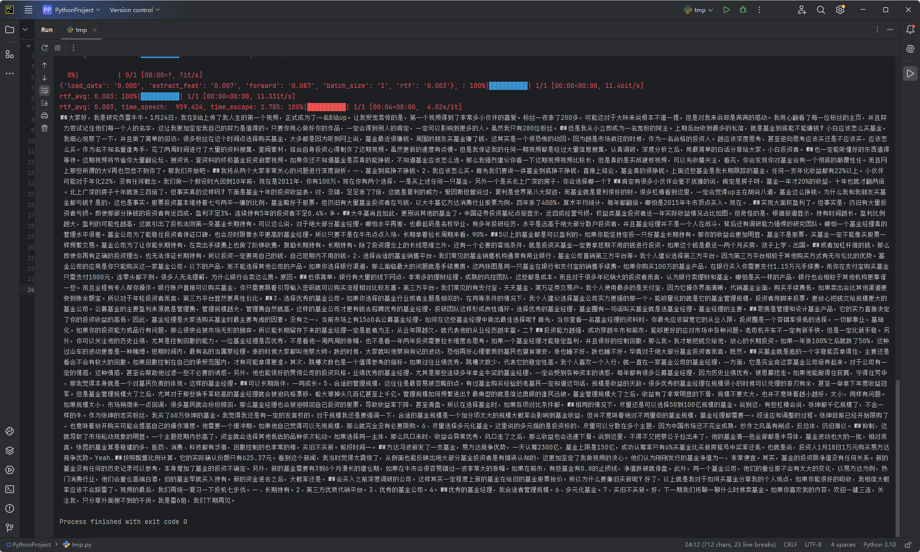Open the Git tool window

[x=10, y=528]
